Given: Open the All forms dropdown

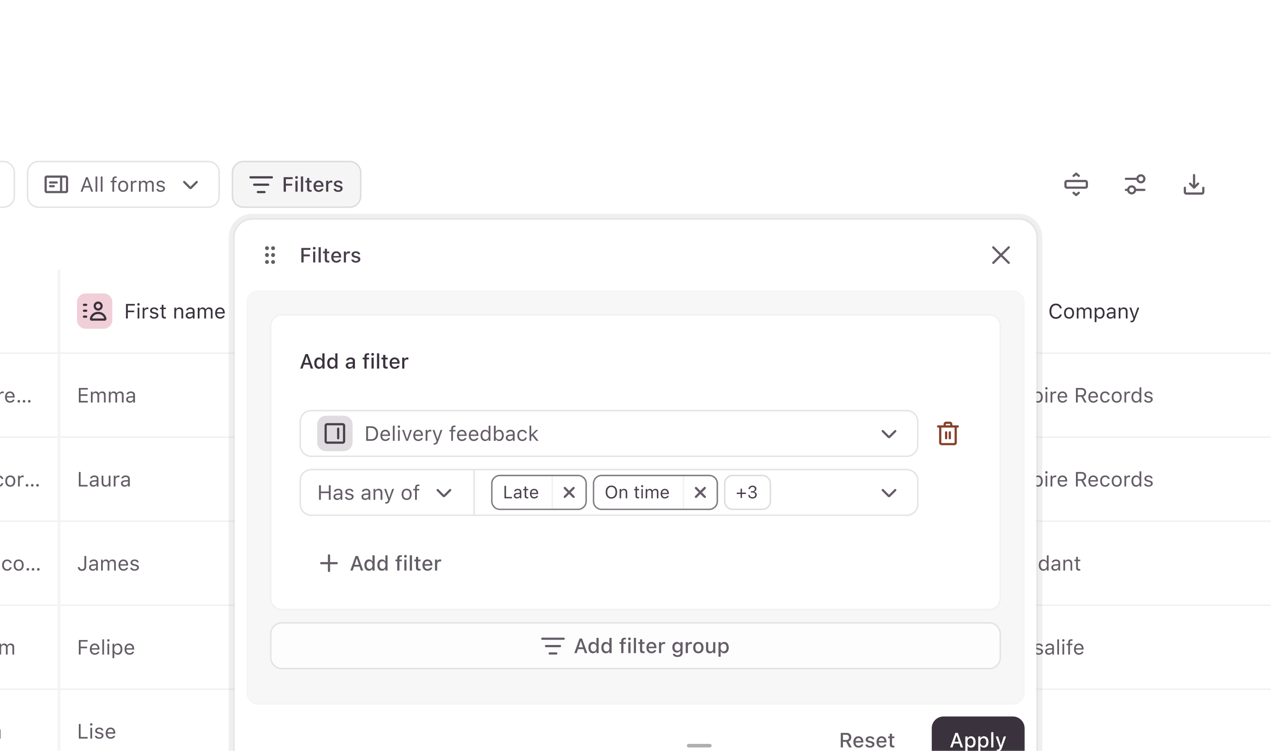Looking at the screenshot, I should 123,185.
